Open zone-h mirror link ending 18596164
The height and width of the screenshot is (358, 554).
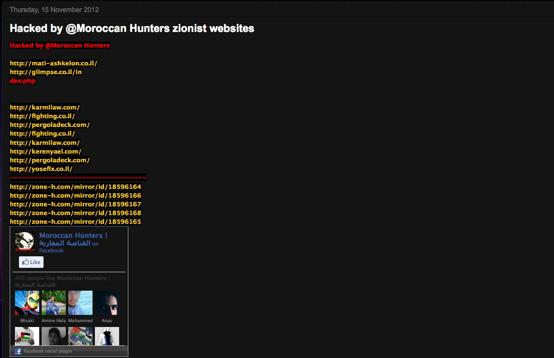pyautogui.click(x=76, y=187)
